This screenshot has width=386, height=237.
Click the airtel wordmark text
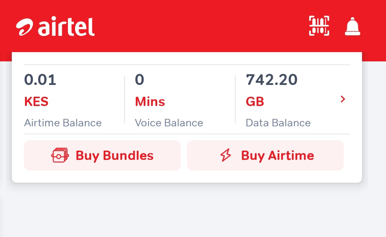click(66, 27)
